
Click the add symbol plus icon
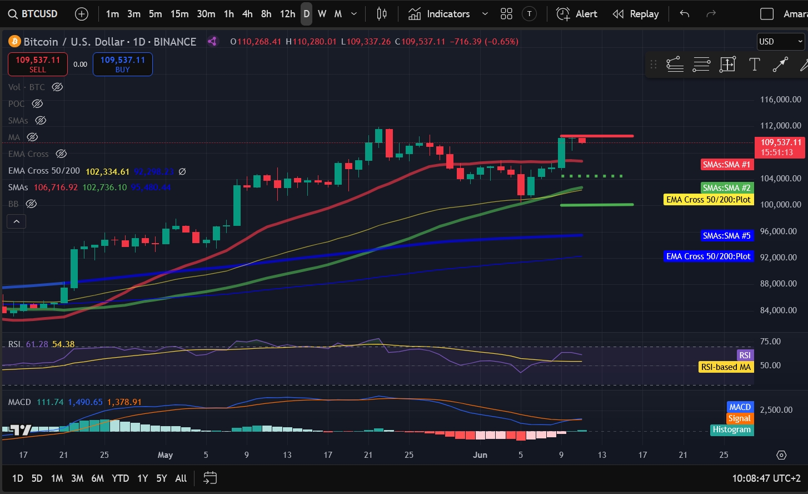click(x=82, y=14)
